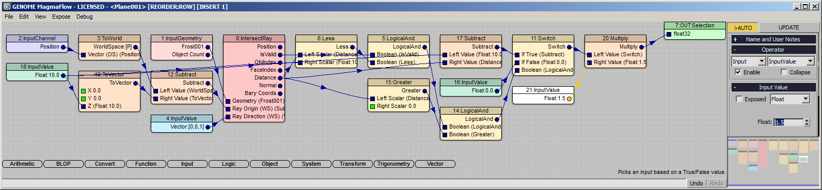This screenshot has height=190, width=822.
Task: Click the Position output socket of 2:InputChannel
Action: 64,47
